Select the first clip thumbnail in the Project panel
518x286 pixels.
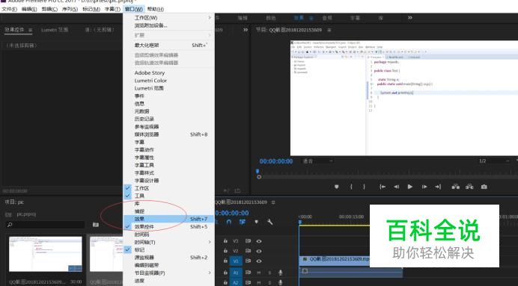[46, 254]
